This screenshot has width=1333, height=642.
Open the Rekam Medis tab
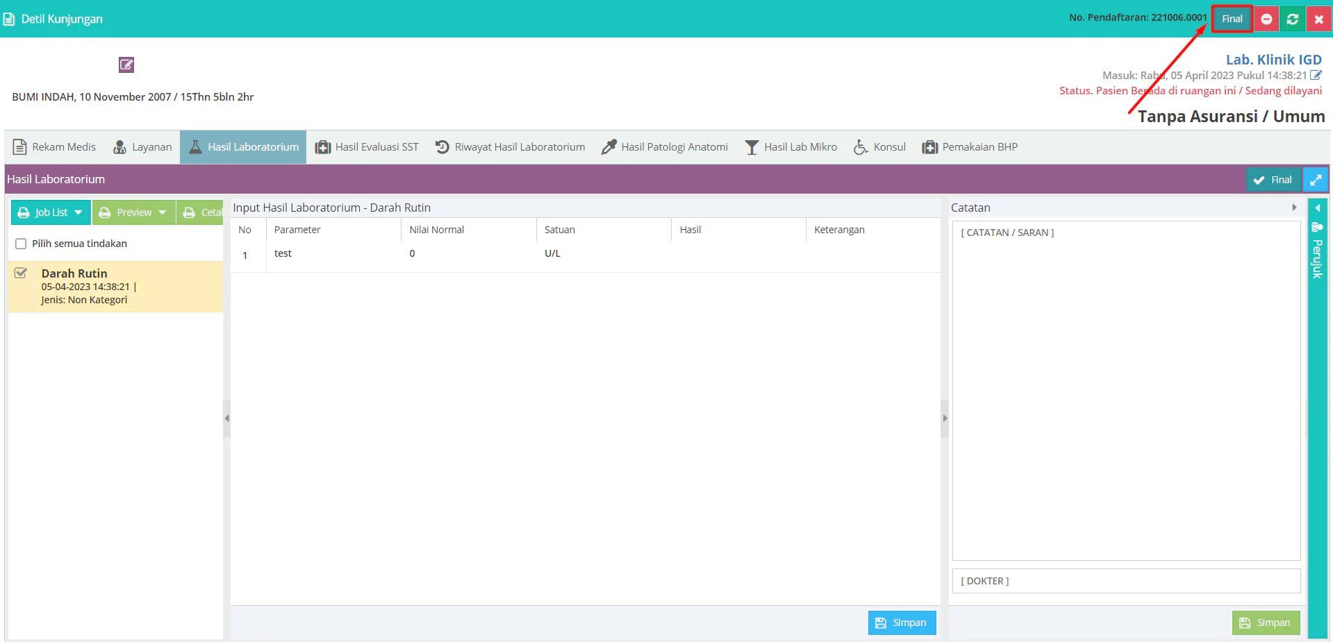[54, 147]
